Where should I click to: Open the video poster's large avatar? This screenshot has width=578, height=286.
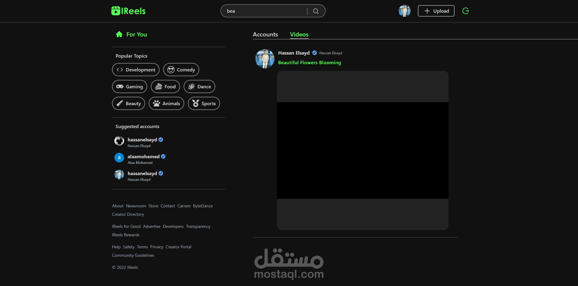pyautogui.click(x=265, y=59)
